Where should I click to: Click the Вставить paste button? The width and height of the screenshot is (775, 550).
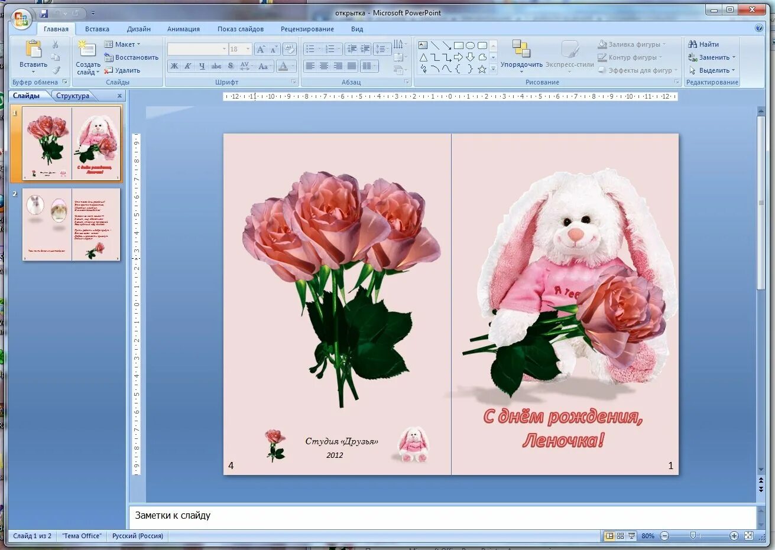point(33,57)
